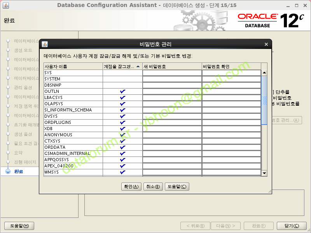Image resolution: width=311 pixels, height=233 pixels.
Task: Toggle the lock checkbox for ANONYMOUS account
Action: click(x=123, y=135)
